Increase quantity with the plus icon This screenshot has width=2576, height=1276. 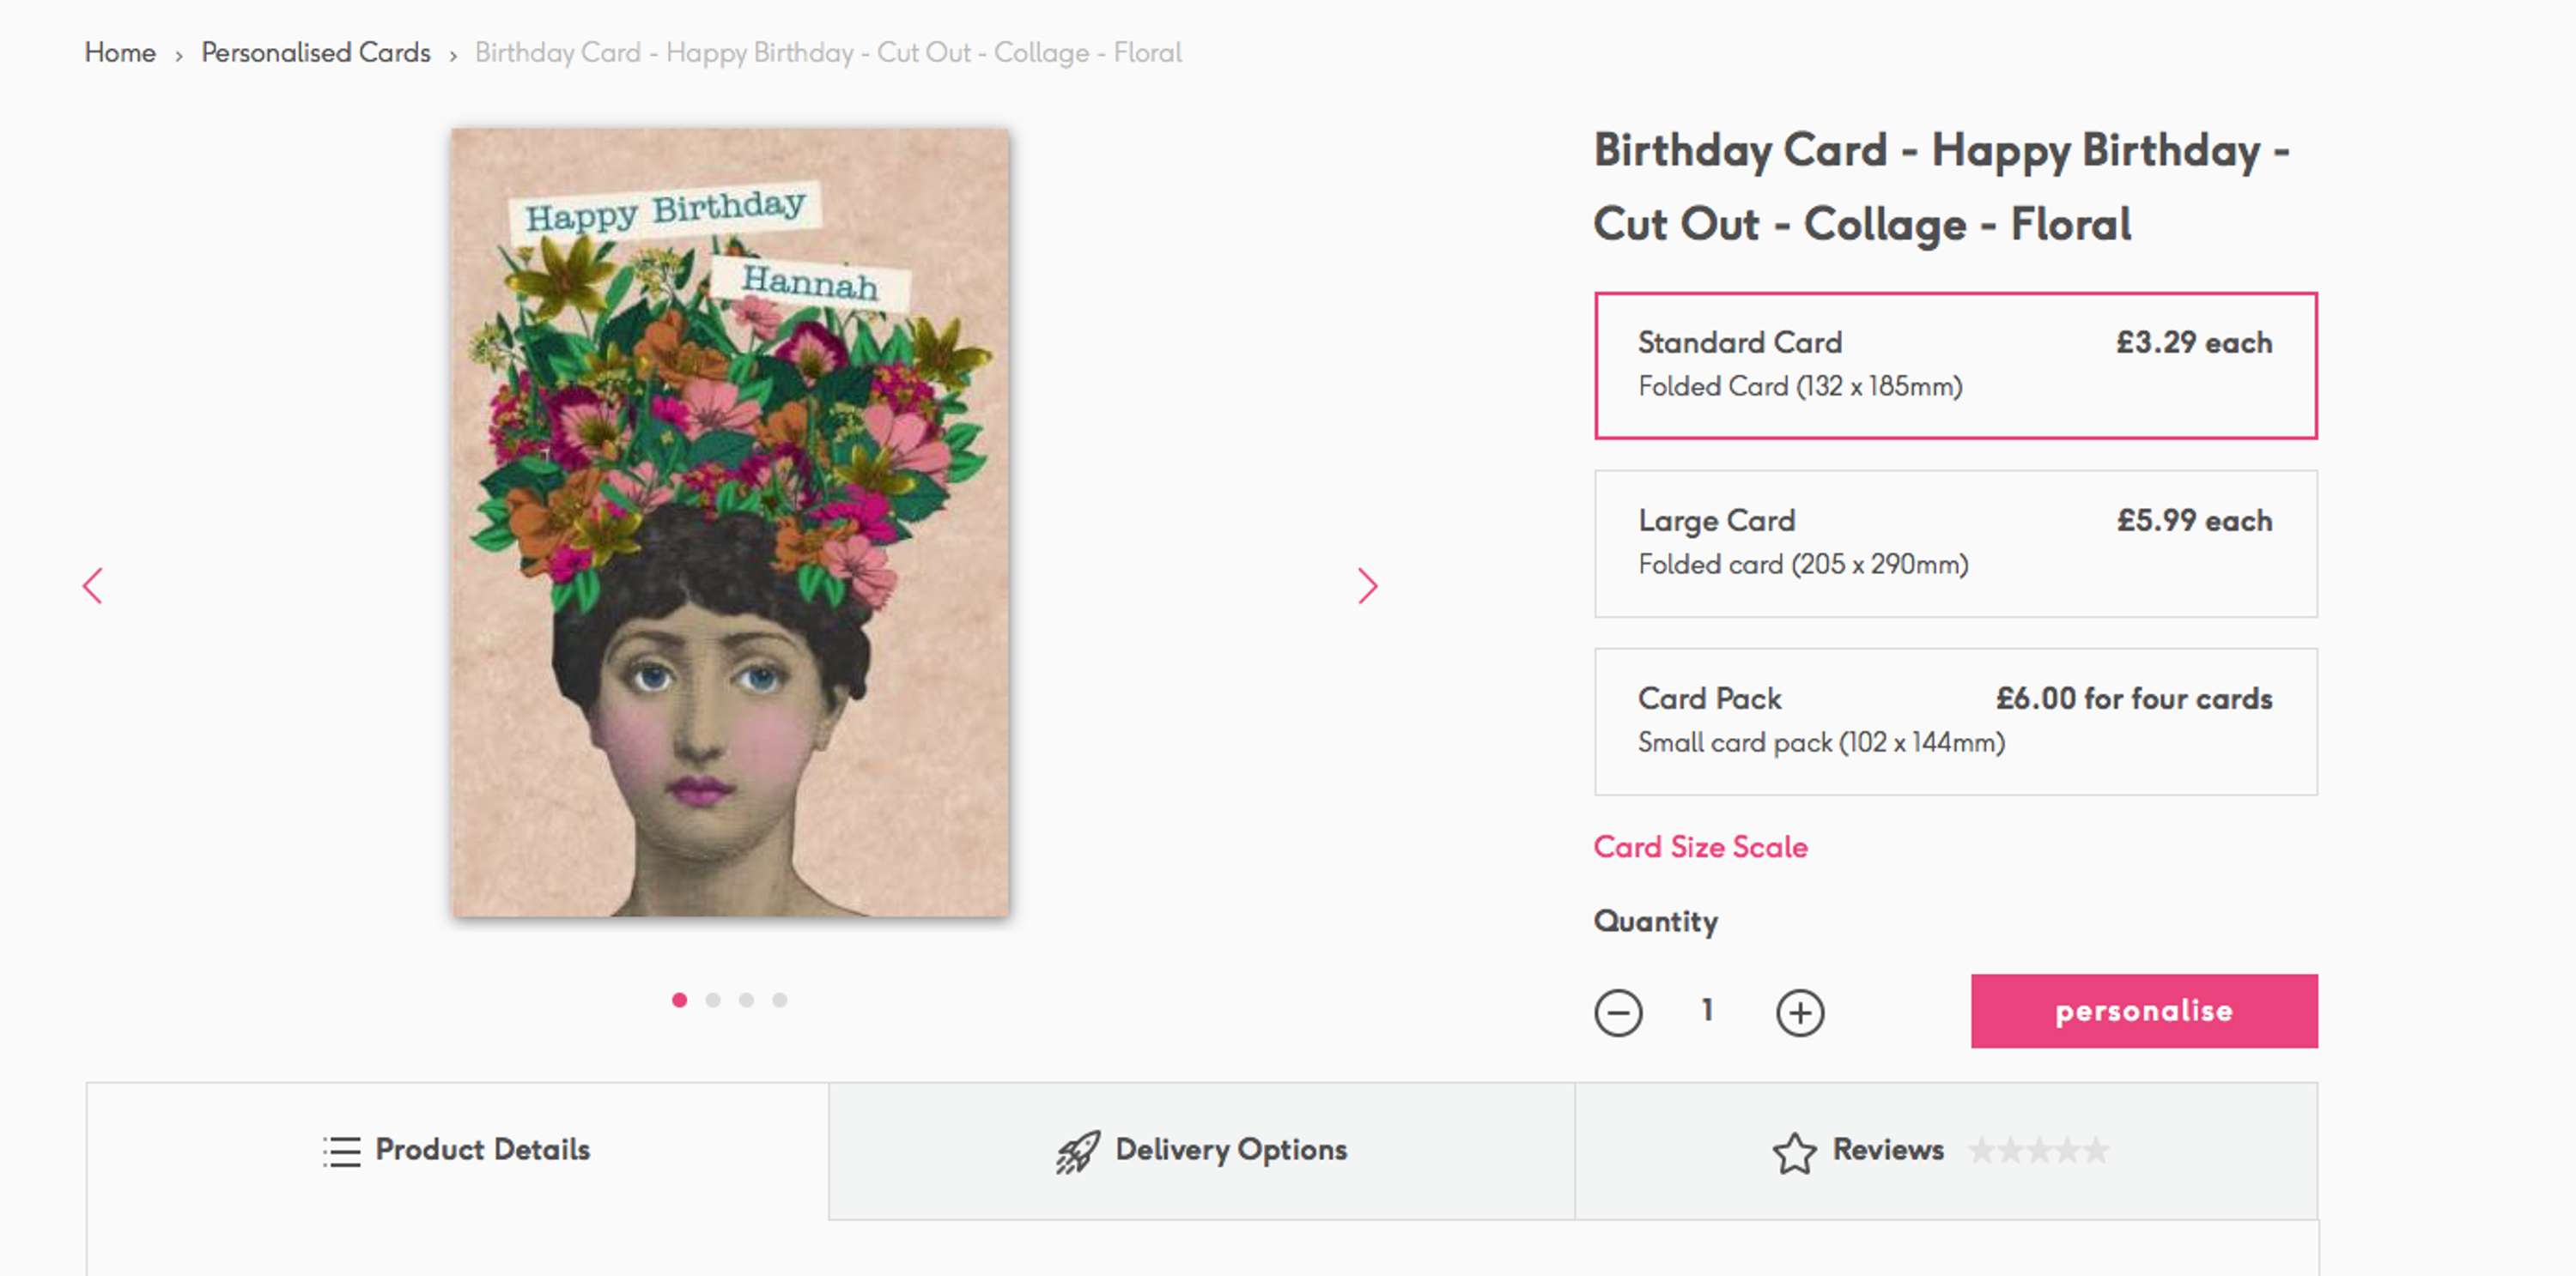click(1799, 1013)
